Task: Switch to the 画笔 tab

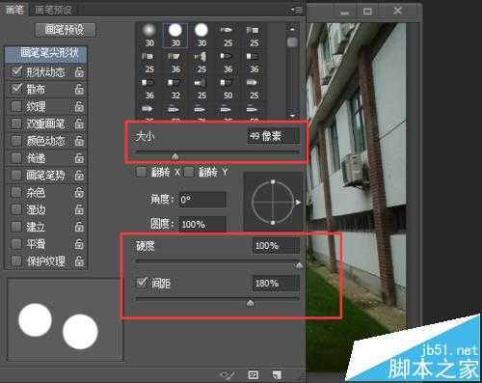Action: click(x=14, y=10)
